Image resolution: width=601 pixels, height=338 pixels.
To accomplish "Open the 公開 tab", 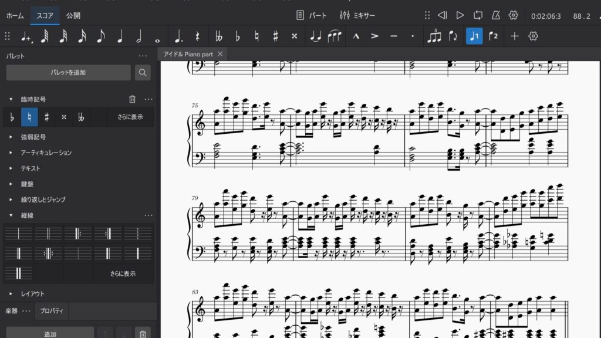I will [x=73, y=16].
